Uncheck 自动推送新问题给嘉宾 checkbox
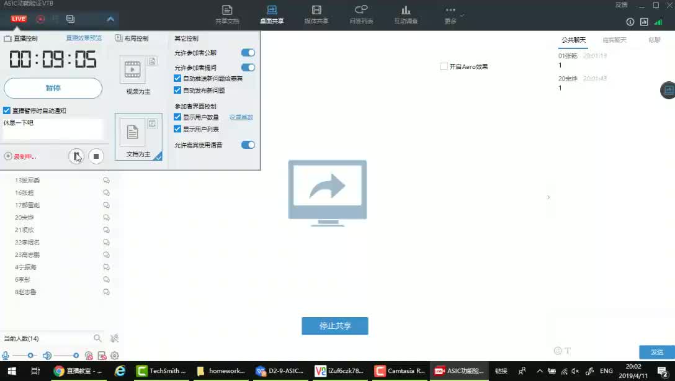The height and width of the screenshot is (381, 675). tap(177, 78)
